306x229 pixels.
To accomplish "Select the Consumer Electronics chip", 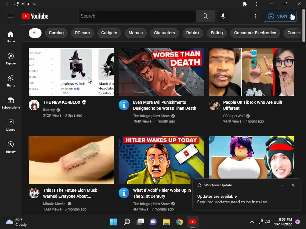I will 255,33.
